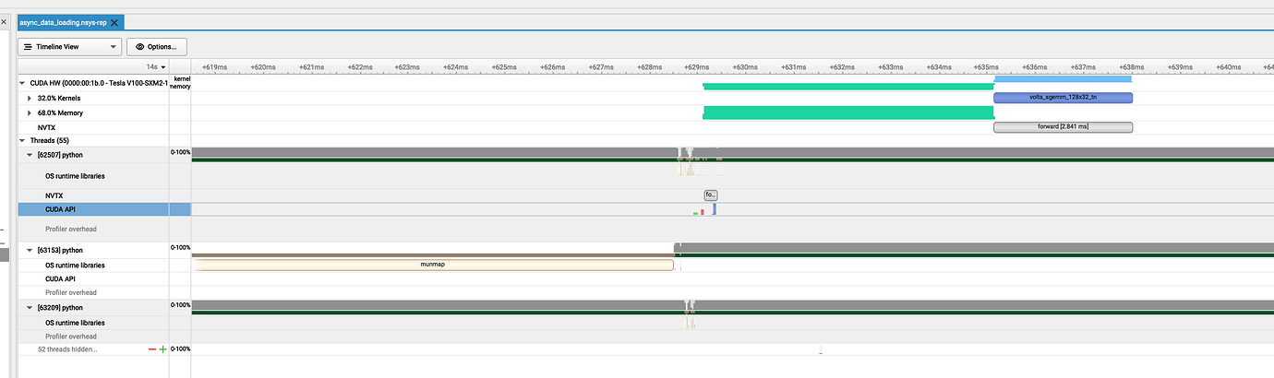Close the async_data_loading.nsys-rep tab
1274x378 pixels.
tap(116, 22)
